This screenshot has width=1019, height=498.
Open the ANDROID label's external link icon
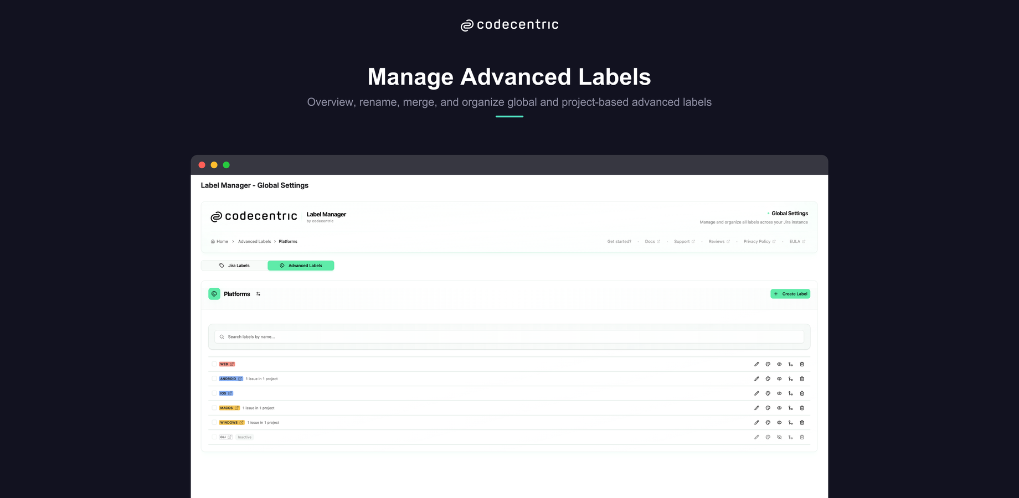click(240, 378)
